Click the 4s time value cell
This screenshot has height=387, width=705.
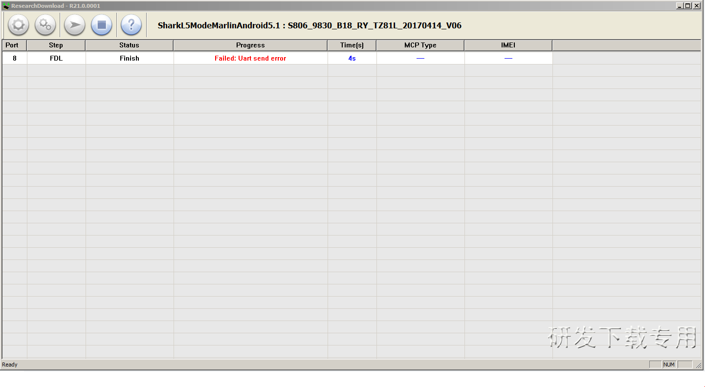pos(352,58)
